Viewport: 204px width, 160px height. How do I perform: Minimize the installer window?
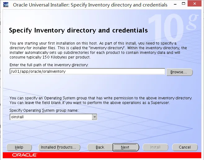(175, 4)
